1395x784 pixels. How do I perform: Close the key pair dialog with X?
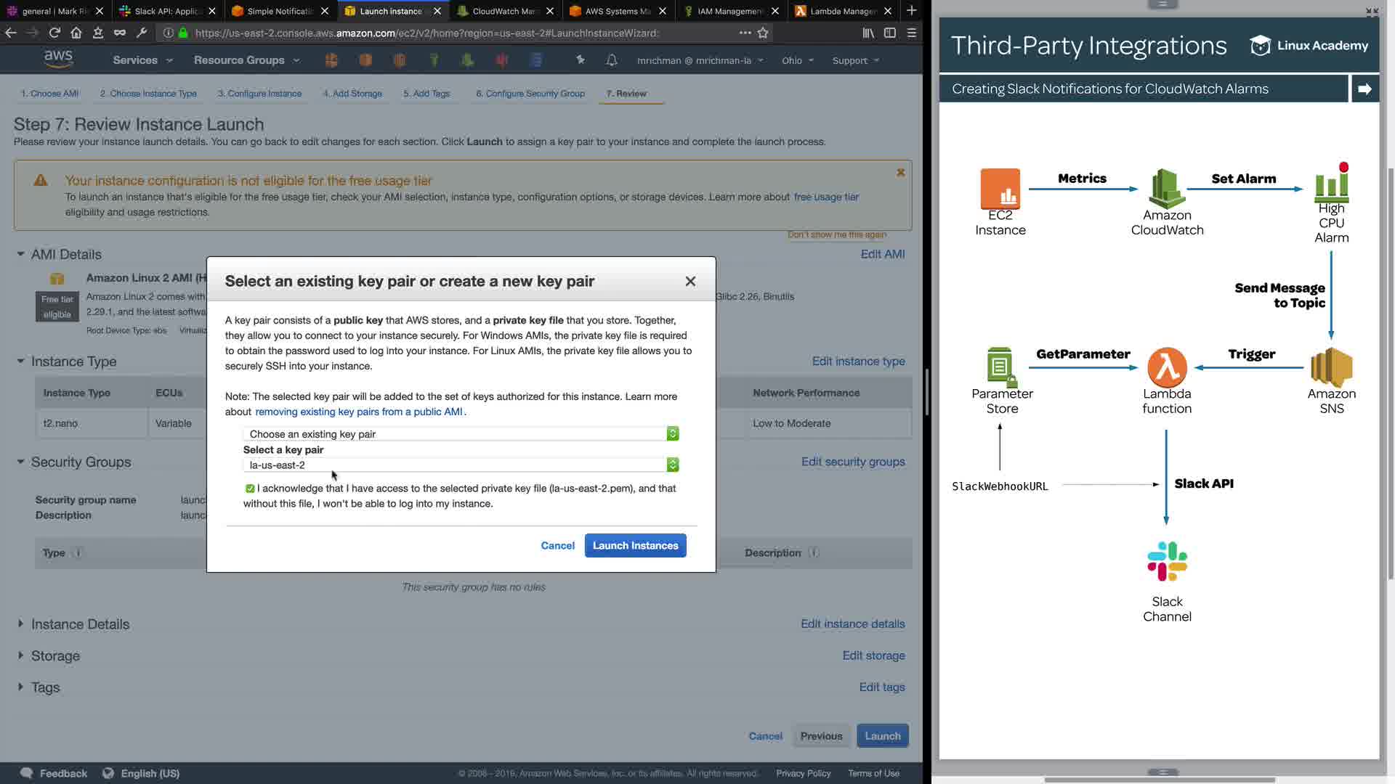coord(690,282)
